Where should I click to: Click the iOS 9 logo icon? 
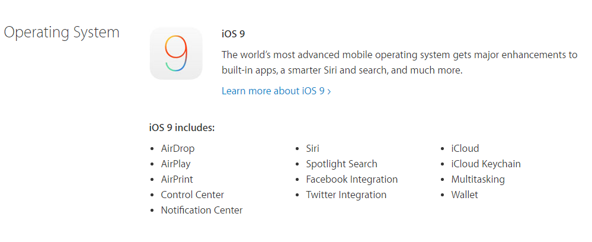click(x=176, y=53)
